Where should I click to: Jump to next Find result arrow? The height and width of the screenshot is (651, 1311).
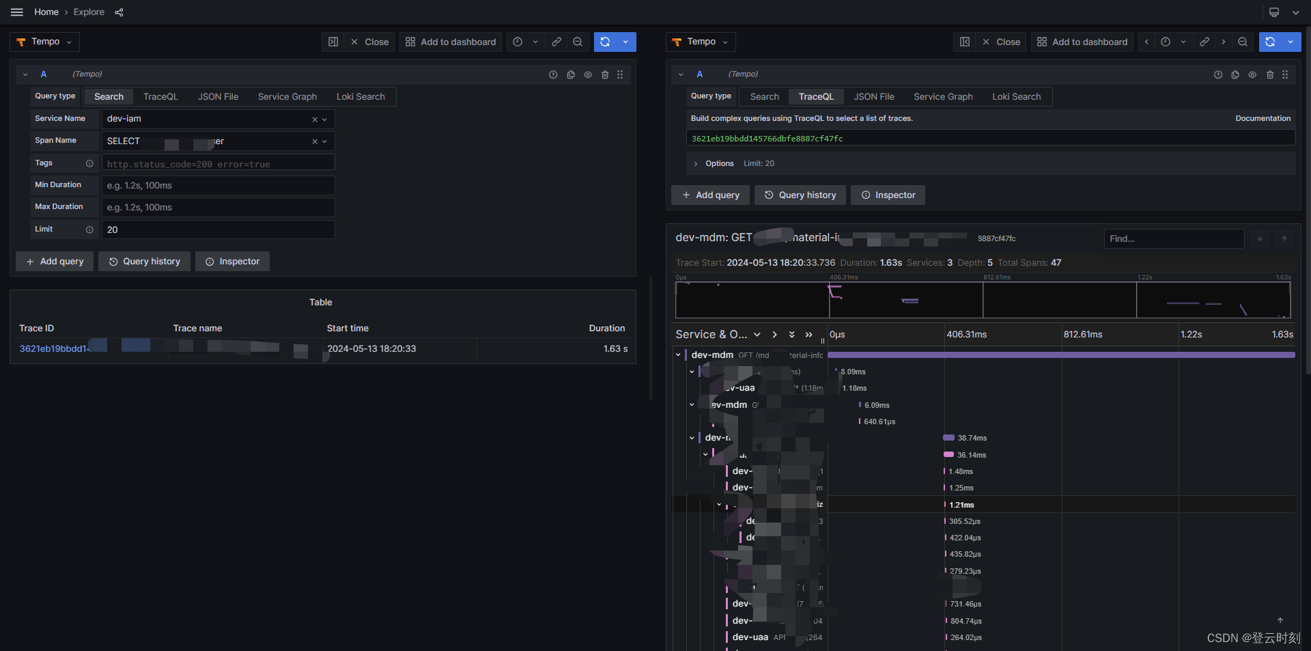1260,238
